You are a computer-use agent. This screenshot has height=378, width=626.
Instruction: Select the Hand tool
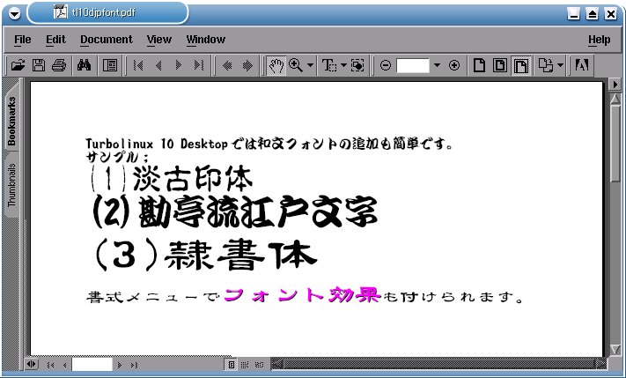276,65
